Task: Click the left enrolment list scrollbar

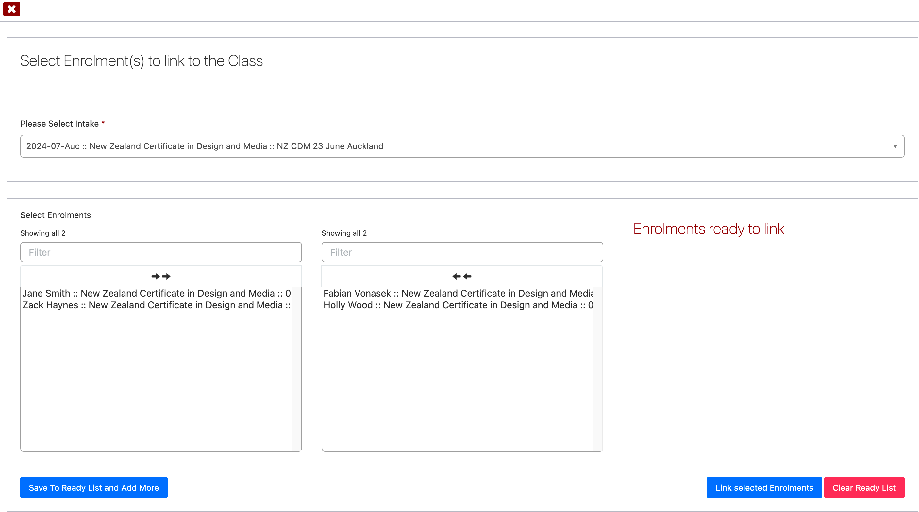Action: click(296, 369)
